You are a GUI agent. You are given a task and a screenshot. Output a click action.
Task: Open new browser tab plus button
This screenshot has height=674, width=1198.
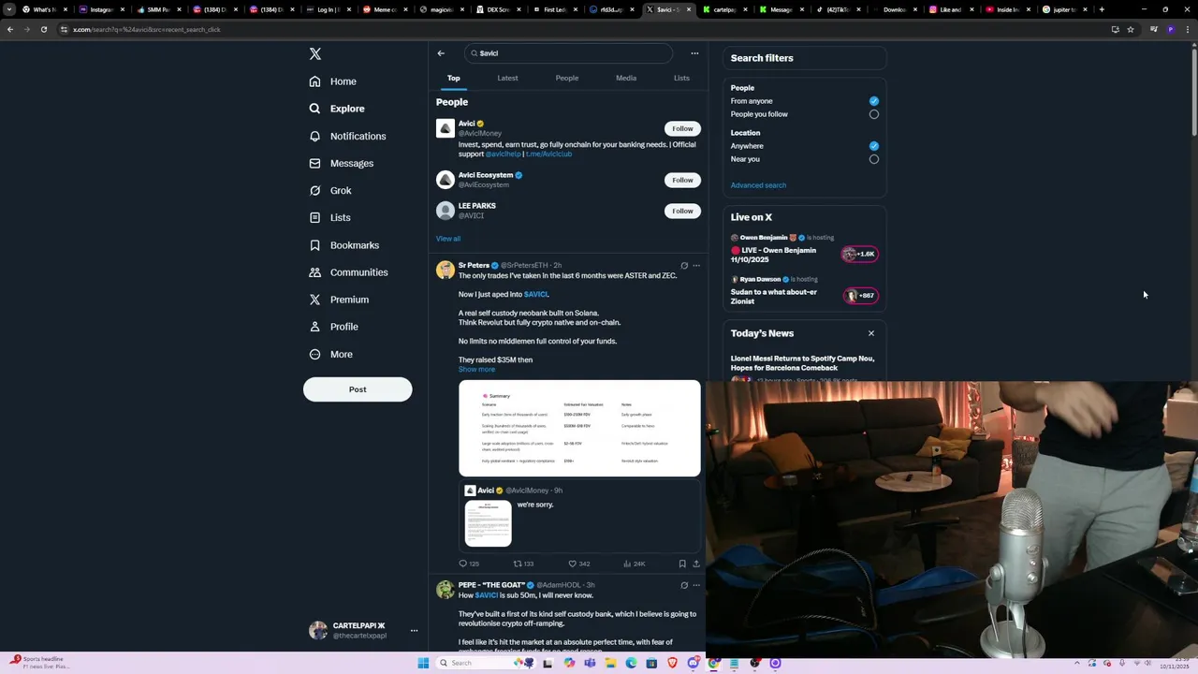[x=1102, y=9]
